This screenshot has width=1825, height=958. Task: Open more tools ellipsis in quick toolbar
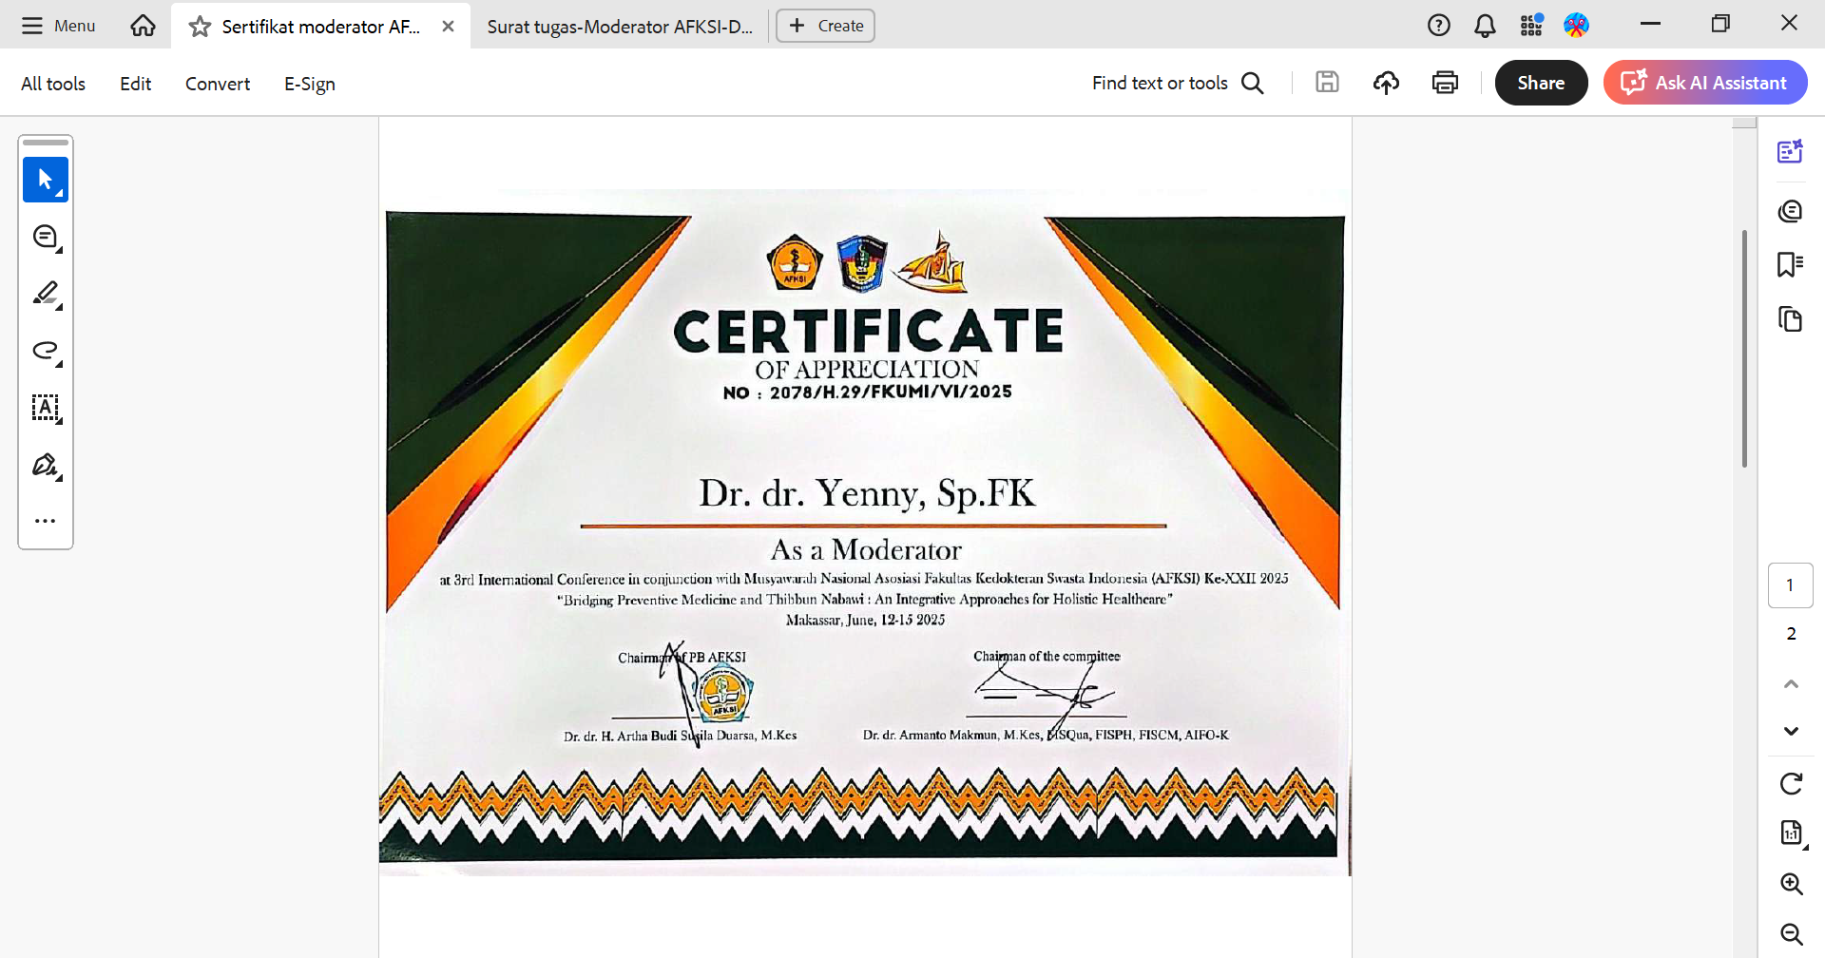46,521
